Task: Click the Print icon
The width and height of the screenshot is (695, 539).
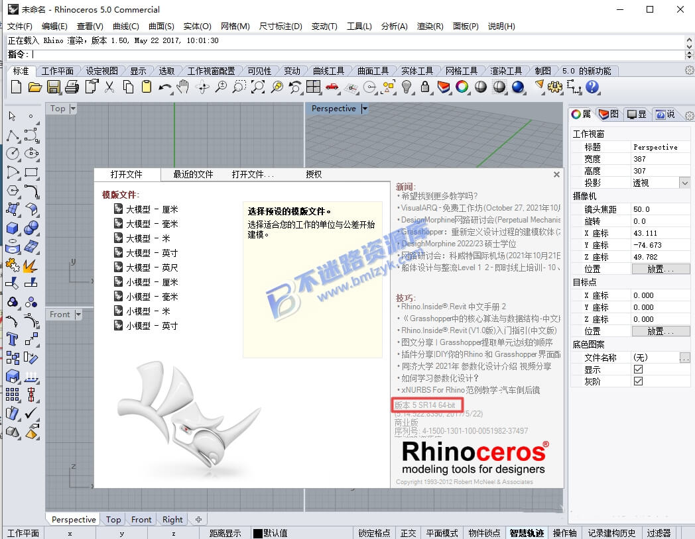Action: [x=72, y=87]
